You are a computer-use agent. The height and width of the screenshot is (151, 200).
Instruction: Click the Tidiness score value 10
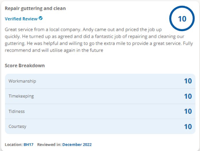tap(188, 111)
